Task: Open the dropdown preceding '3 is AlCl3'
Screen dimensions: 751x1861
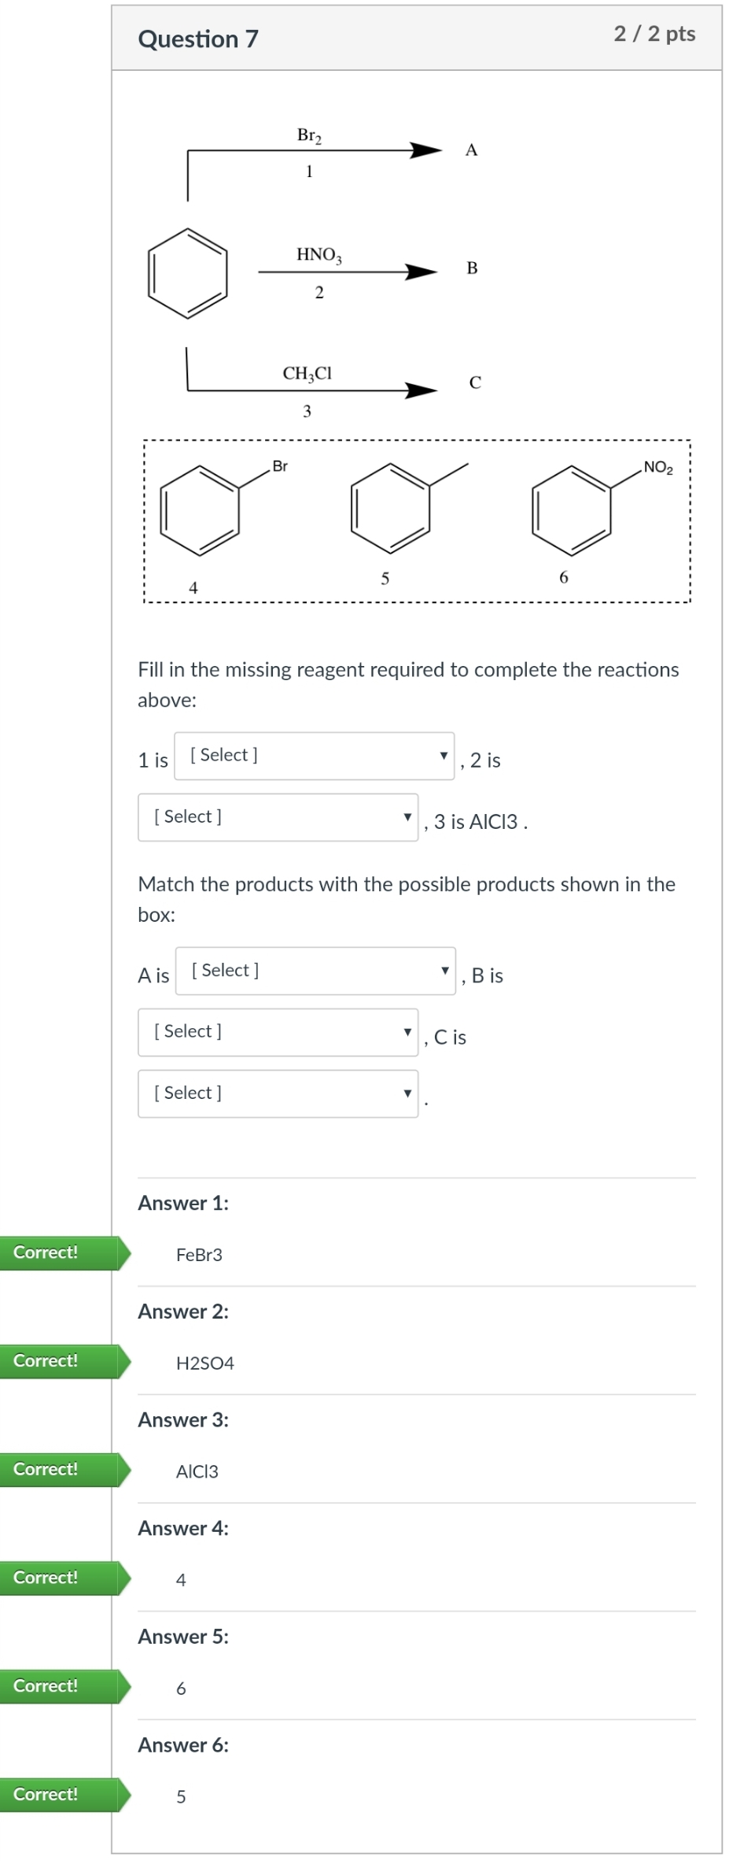Action: (278, 817)
